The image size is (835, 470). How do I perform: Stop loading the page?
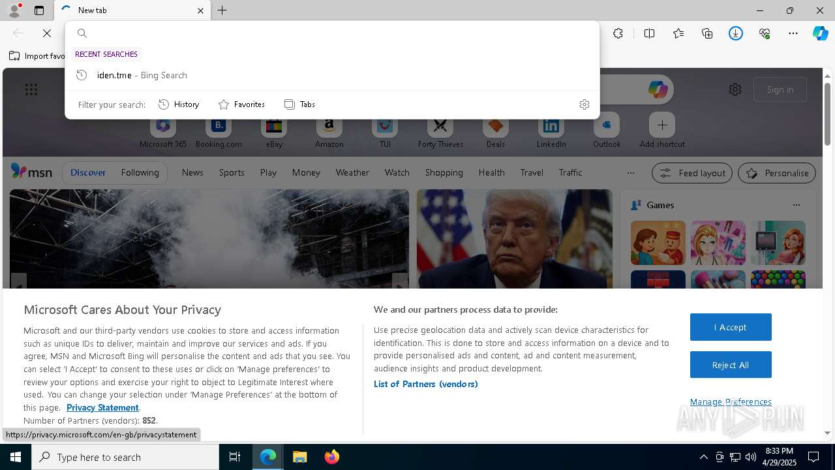coord(47,33)
